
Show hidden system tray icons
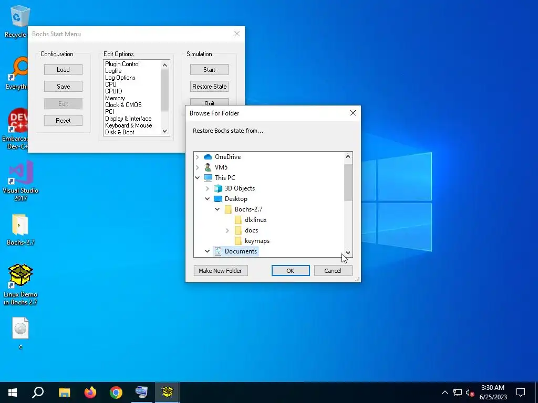444,393
